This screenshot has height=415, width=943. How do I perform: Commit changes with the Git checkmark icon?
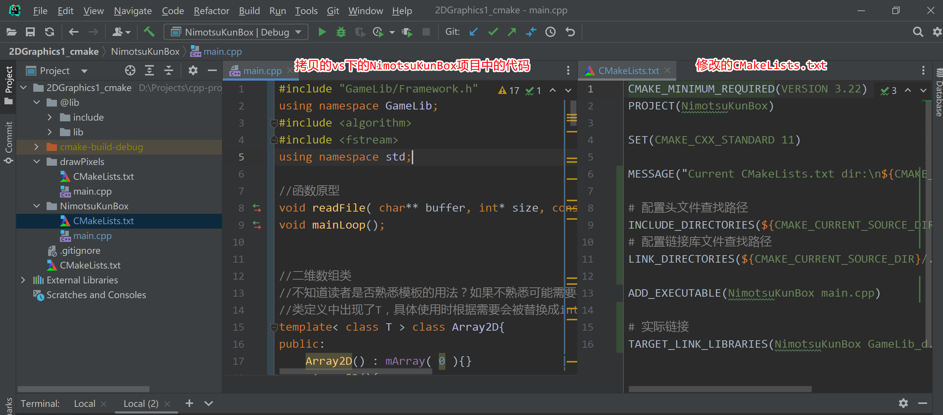tap(493, 32)
